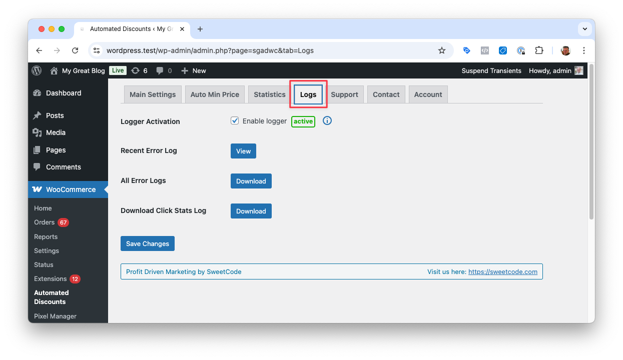Open the Extensions puzzle piece menu
This screenshot has width=623, height=360.
(x=539, y=50)
